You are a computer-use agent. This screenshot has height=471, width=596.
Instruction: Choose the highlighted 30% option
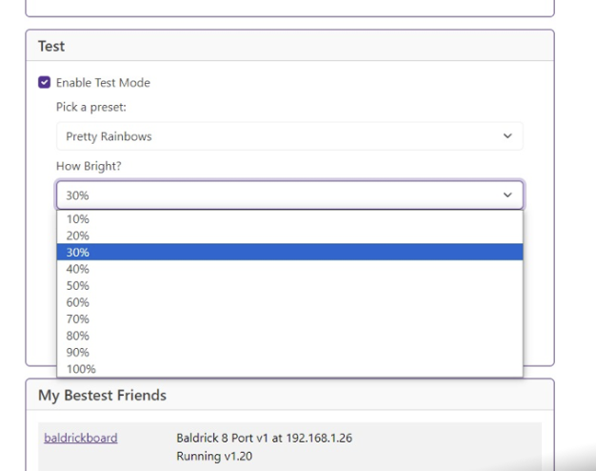pyautogui.click(x=289, y=252)
